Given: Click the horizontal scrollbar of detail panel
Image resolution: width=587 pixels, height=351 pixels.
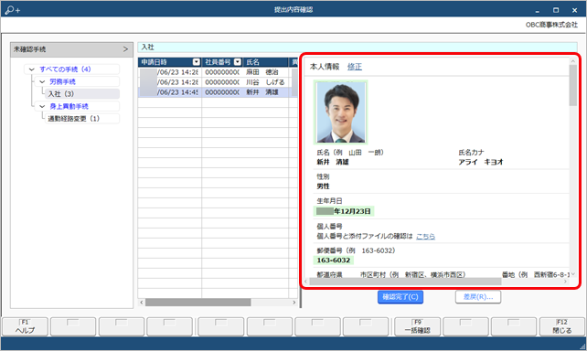Looking at the screenshot, I should tap(405, 282).
